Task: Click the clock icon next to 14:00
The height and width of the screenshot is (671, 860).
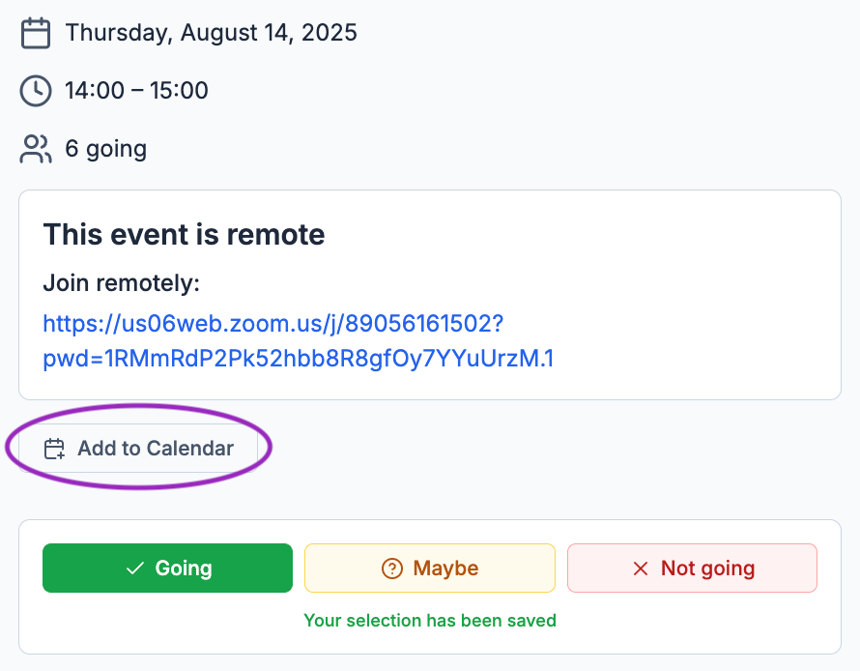Action: click(36, 91)
